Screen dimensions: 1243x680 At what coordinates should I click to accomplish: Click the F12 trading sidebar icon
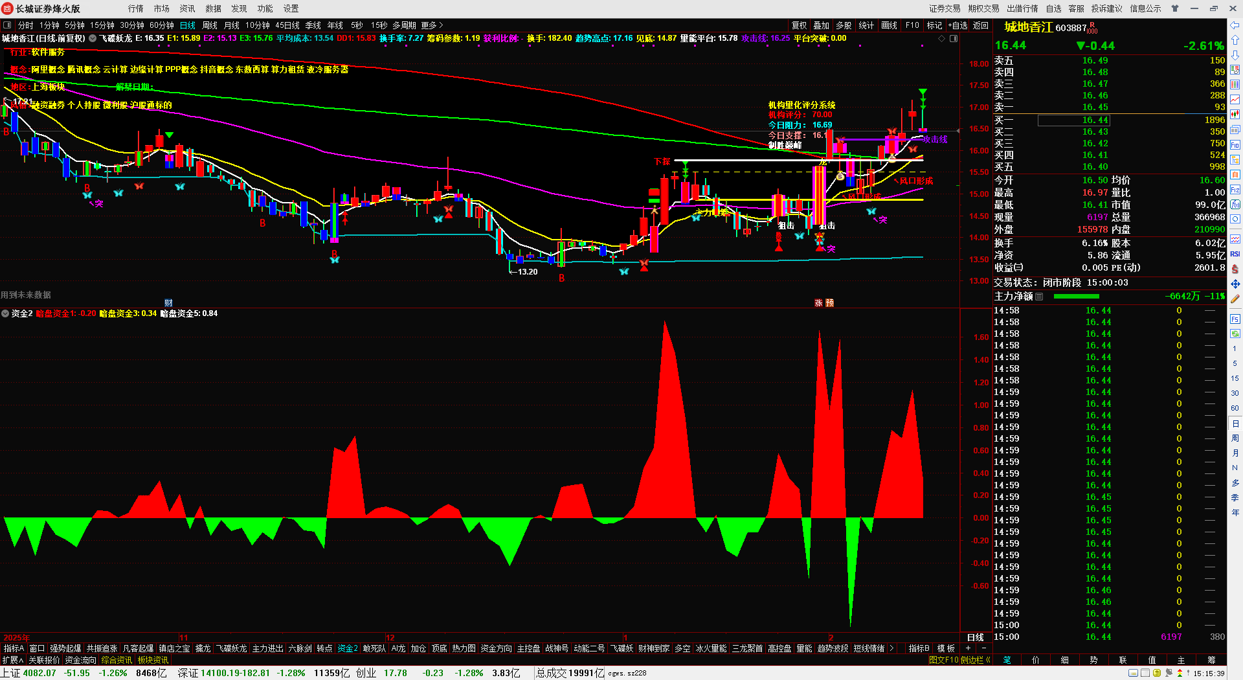(x=1235, y=190)
